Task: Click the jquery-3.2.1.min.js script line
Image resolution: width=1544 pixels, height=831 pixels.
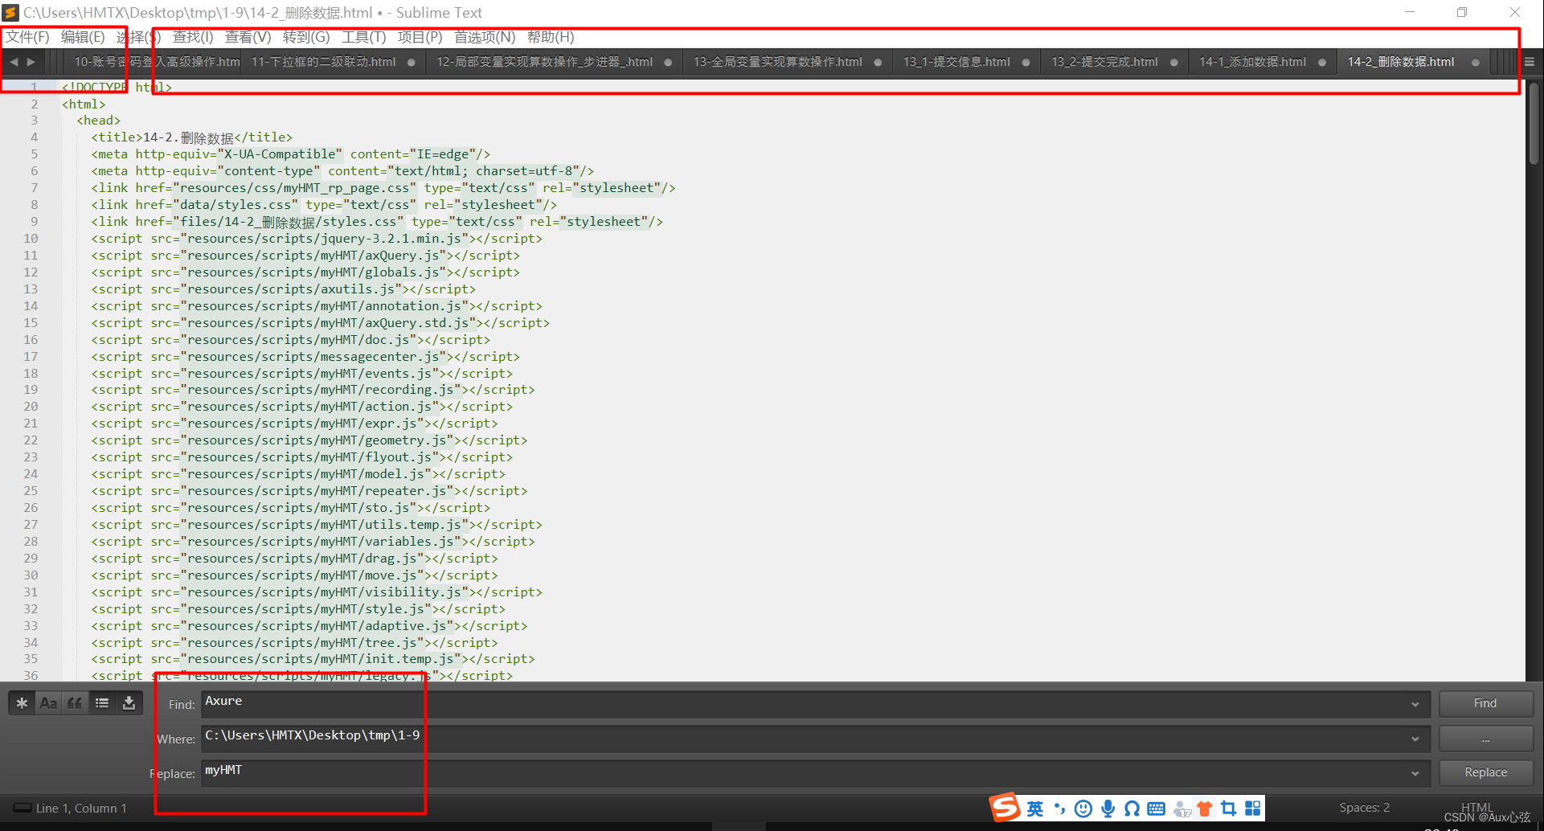Action: click(317, 238)
